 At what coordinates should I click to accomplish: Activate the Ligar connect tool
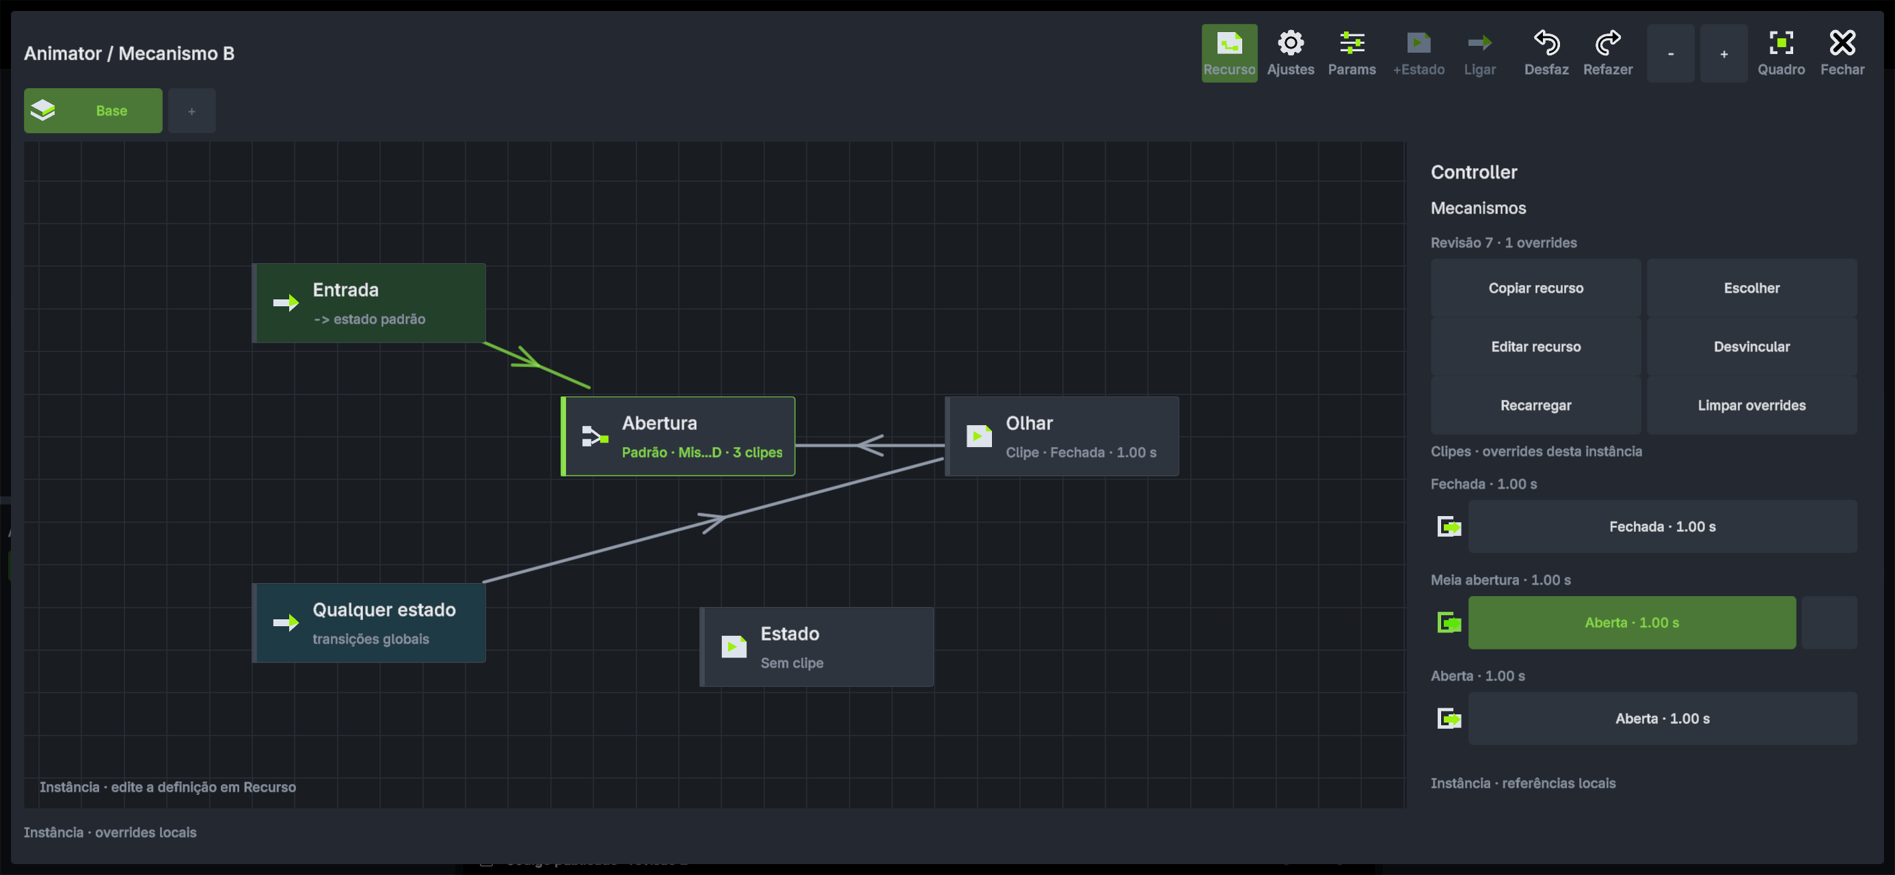[x=1479, y=53]
